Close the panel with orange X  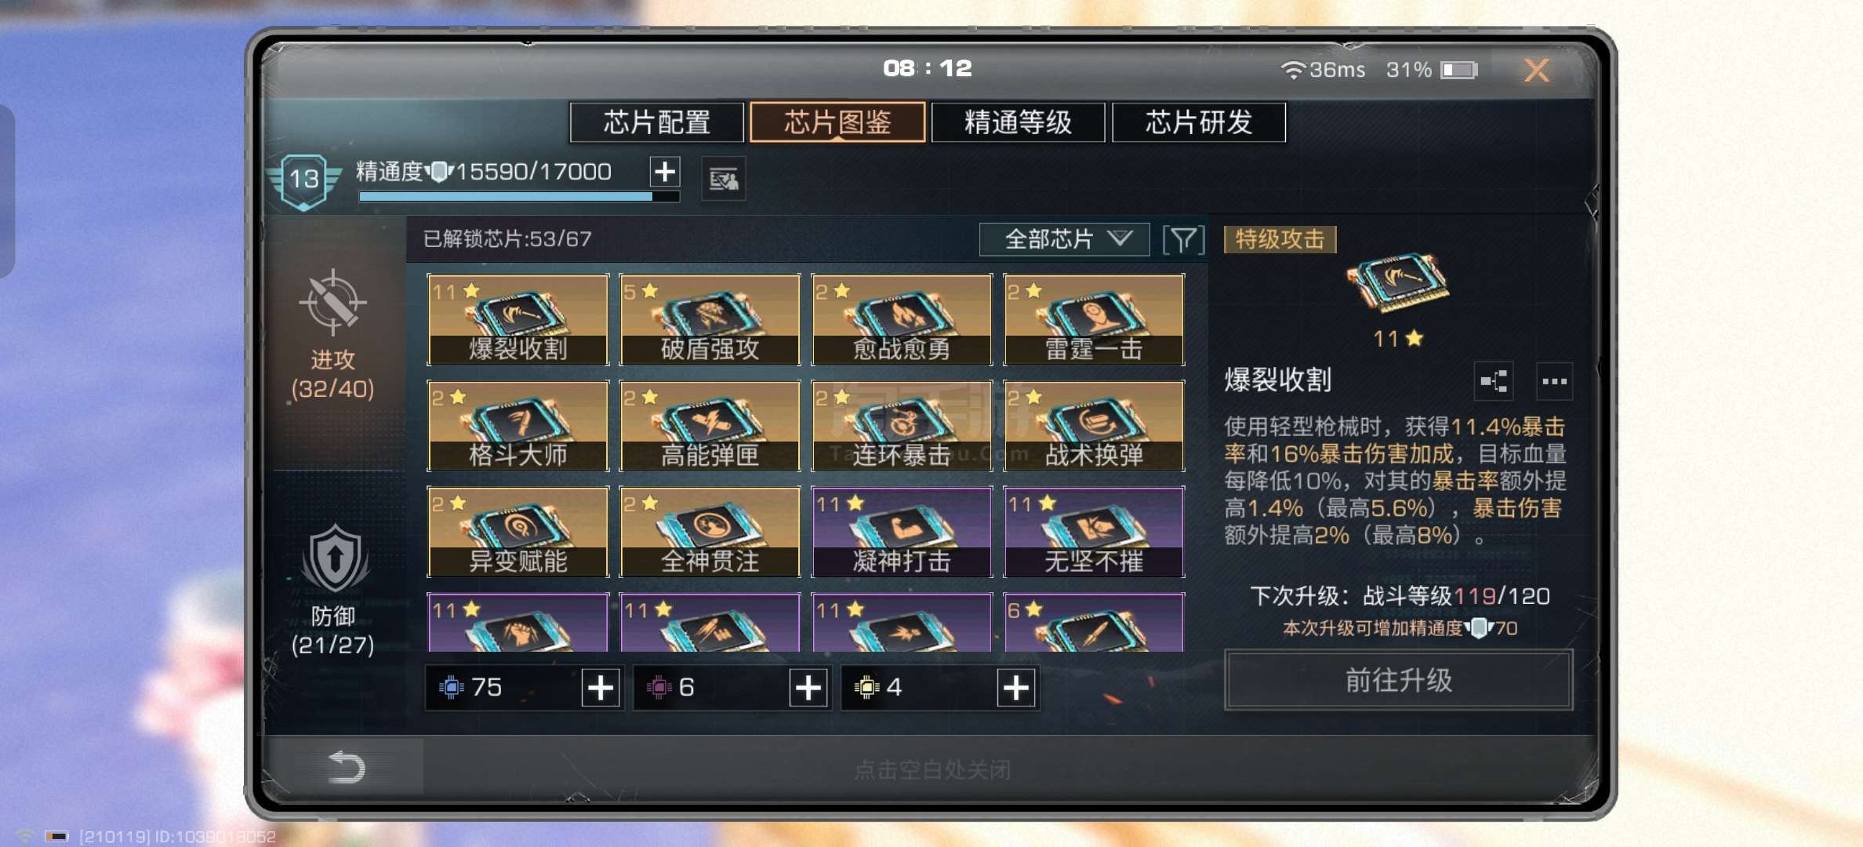click(x=1537, y=71)
